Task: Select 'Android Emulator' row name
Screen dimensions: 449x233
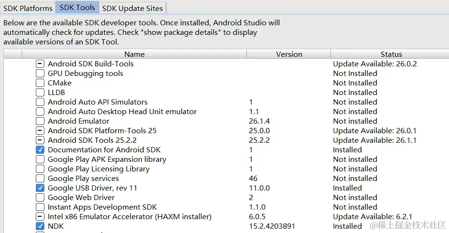Action: [x=78, y=121]
